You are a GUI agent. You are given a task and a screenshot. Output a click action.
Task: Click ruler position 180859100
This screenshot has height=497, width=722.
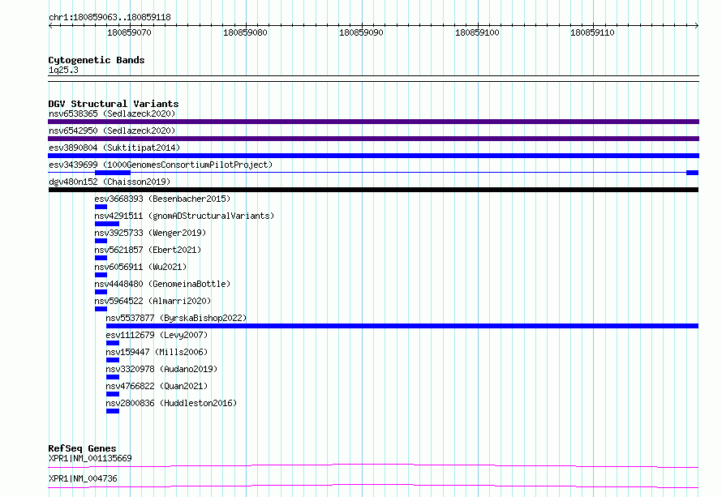point(477,32)
